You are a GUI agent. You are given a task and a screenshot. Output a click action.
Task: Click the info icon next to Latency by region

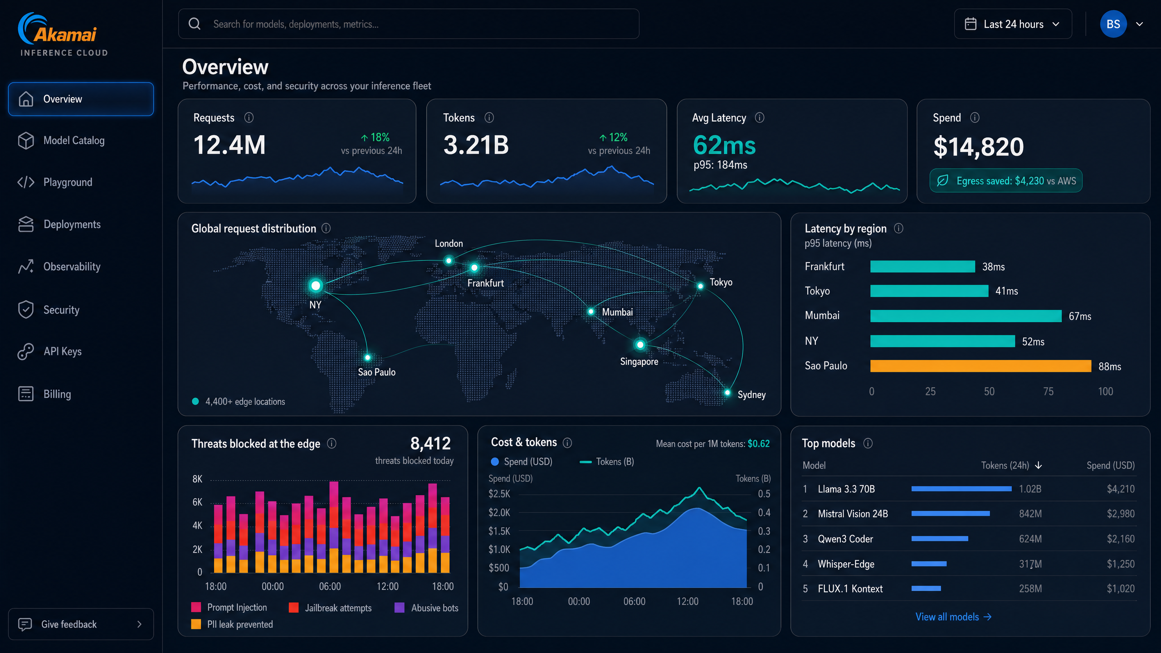point(898,229)
